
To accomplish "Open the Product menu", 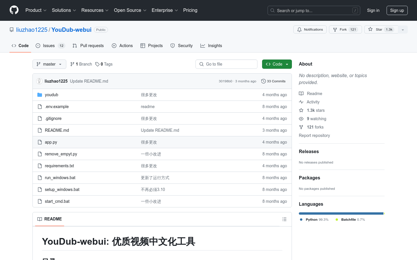I will click(x=36, y=10).
